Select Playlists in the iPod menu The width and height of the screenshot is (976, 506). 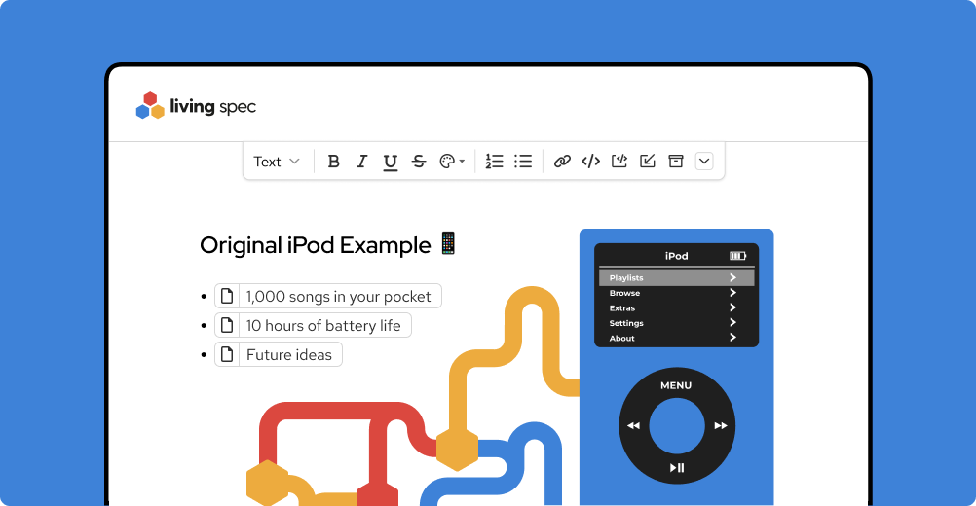[x=676, y=278]
